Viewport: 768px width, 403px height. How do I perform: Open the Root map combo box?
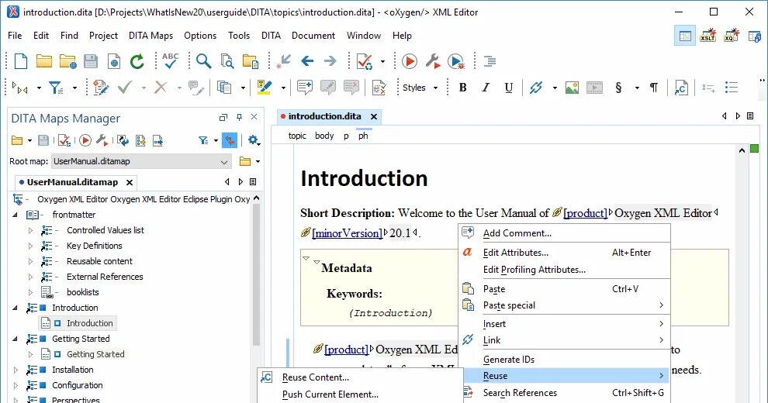coord(141,161)
